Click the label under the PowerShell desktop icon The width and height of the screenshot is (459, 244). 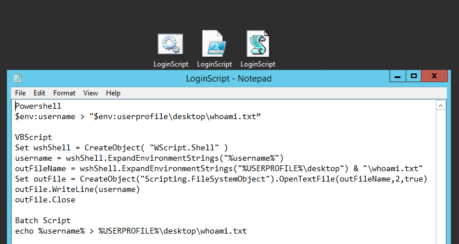click(x=214, y=64)
